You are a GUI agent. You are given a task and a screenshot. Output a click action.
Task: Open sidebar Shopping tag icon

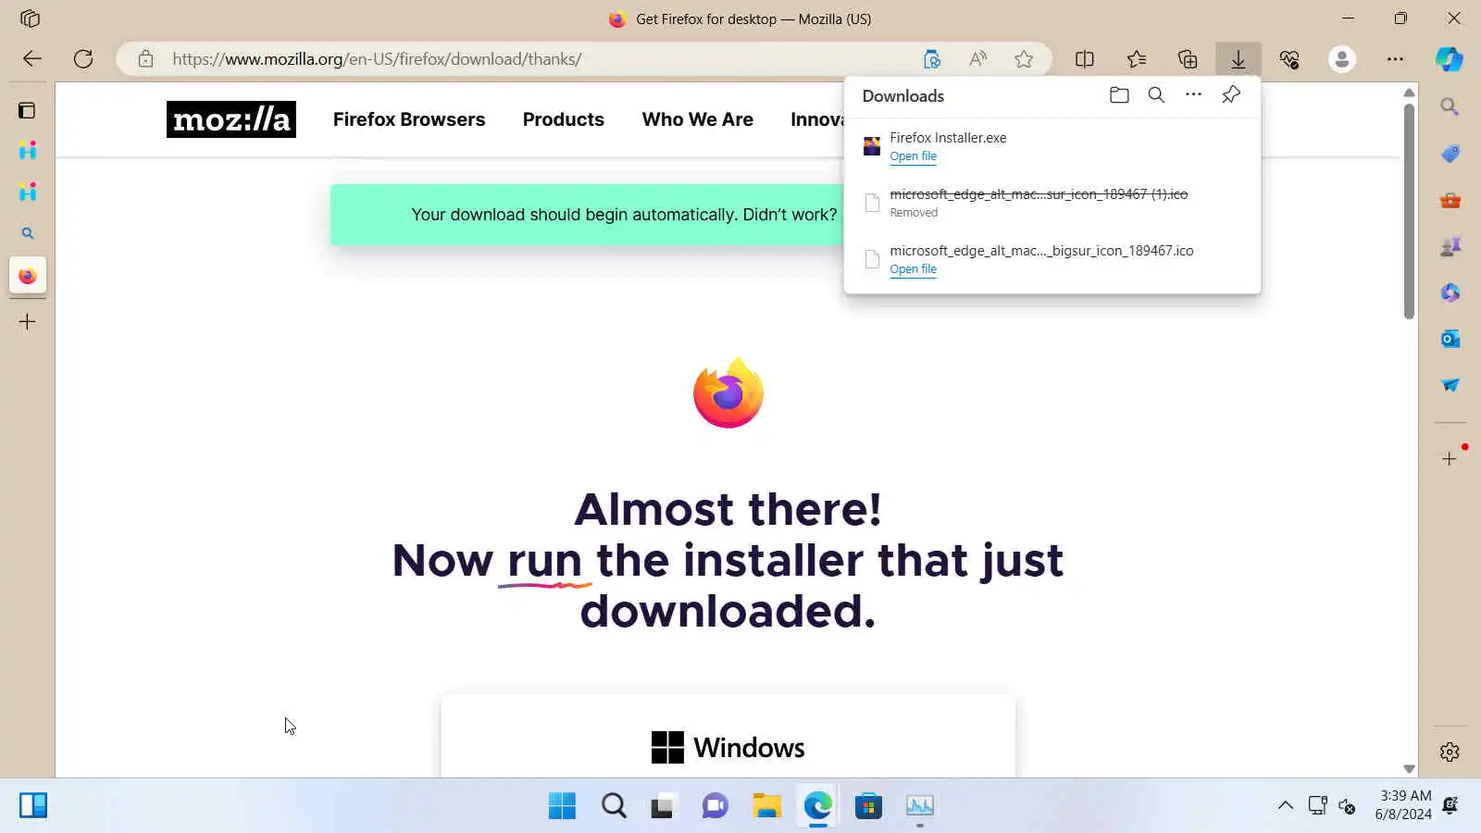pyautogui.click(x=1450, y=154)
